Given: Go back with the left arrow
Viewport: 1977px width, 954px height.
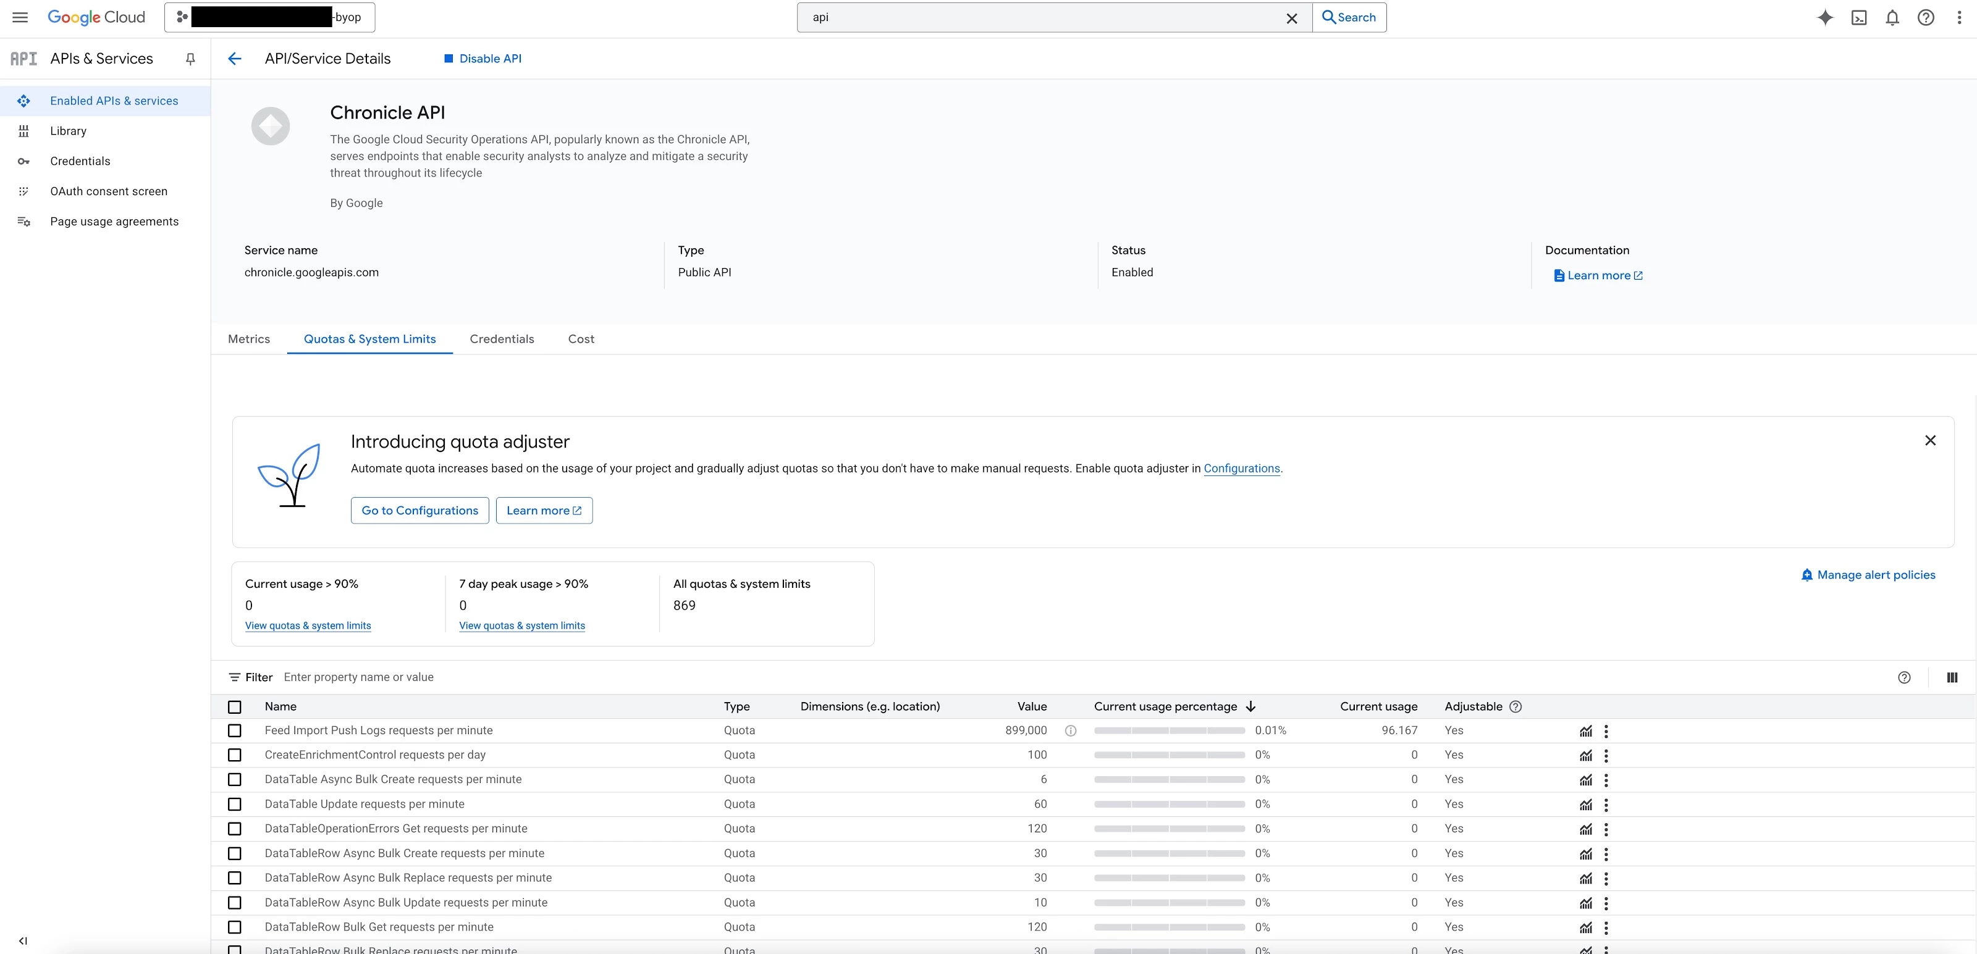Looking at the screenshot, I should 235,59.
